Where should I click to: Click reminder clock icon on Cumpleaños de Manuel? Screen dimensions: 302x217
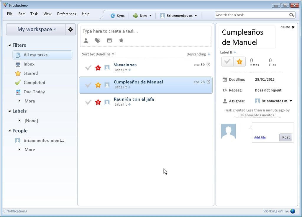coord(209,82)
